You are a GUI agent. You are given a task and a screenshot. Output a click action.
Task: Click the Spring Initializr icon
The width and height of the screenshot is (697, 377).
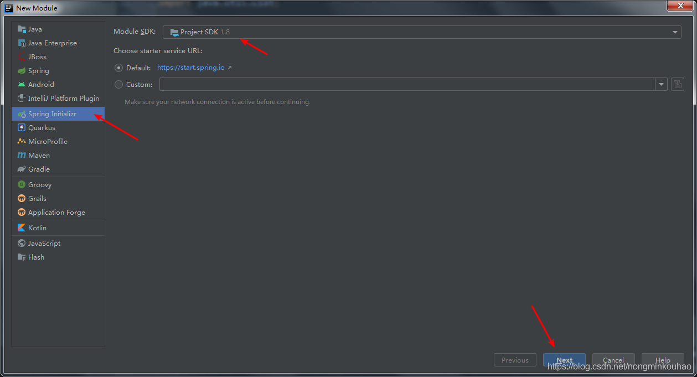(22, 114)
